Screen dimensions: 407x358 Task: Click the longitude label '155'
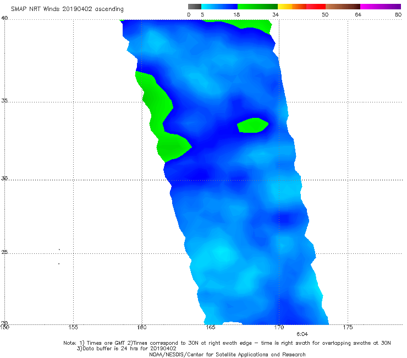point(73,327)
